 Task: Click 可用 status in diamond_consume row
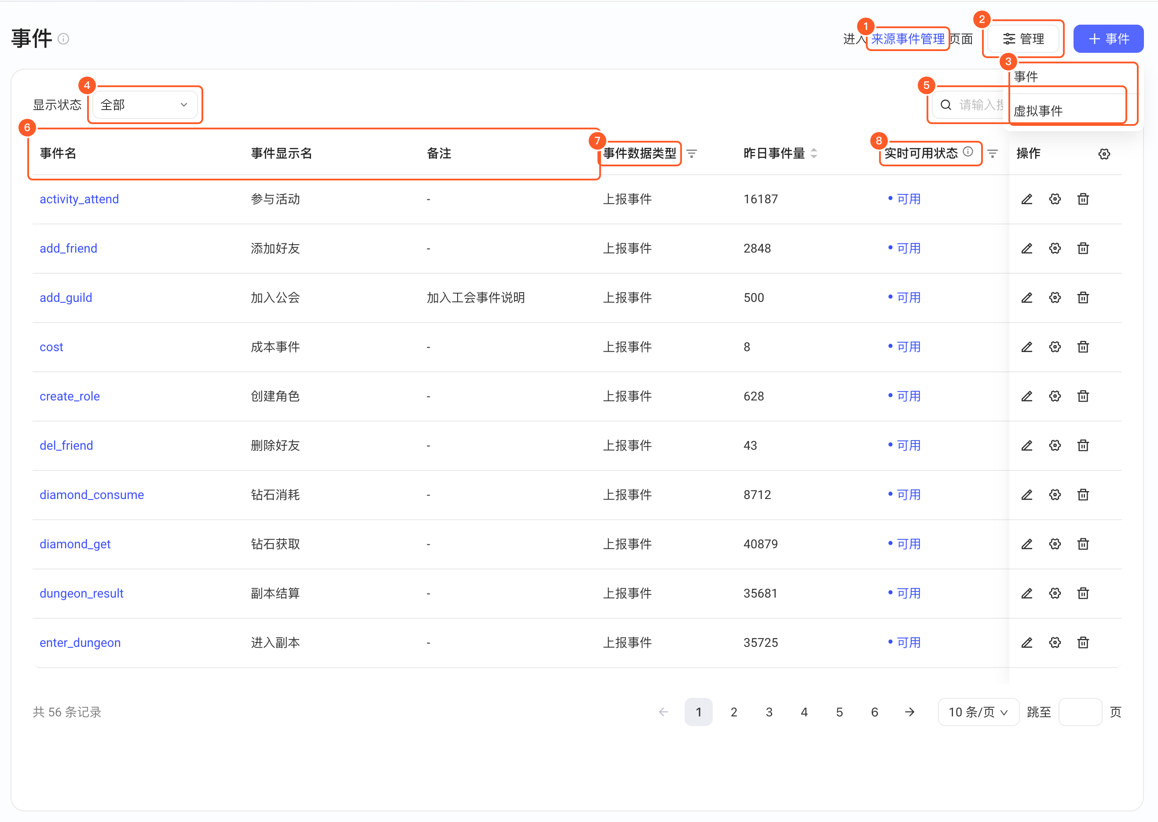[x=905, y=495]
